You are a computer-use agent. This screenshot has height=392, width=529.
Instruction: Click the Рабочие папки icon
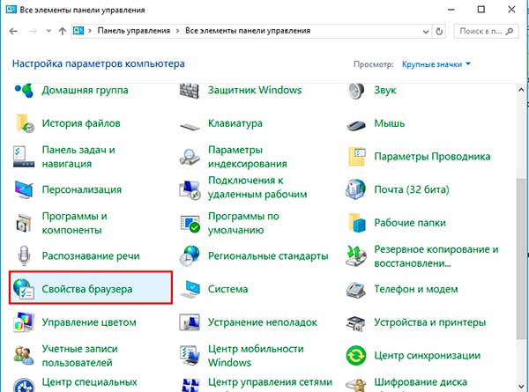[x=357, y=223]
